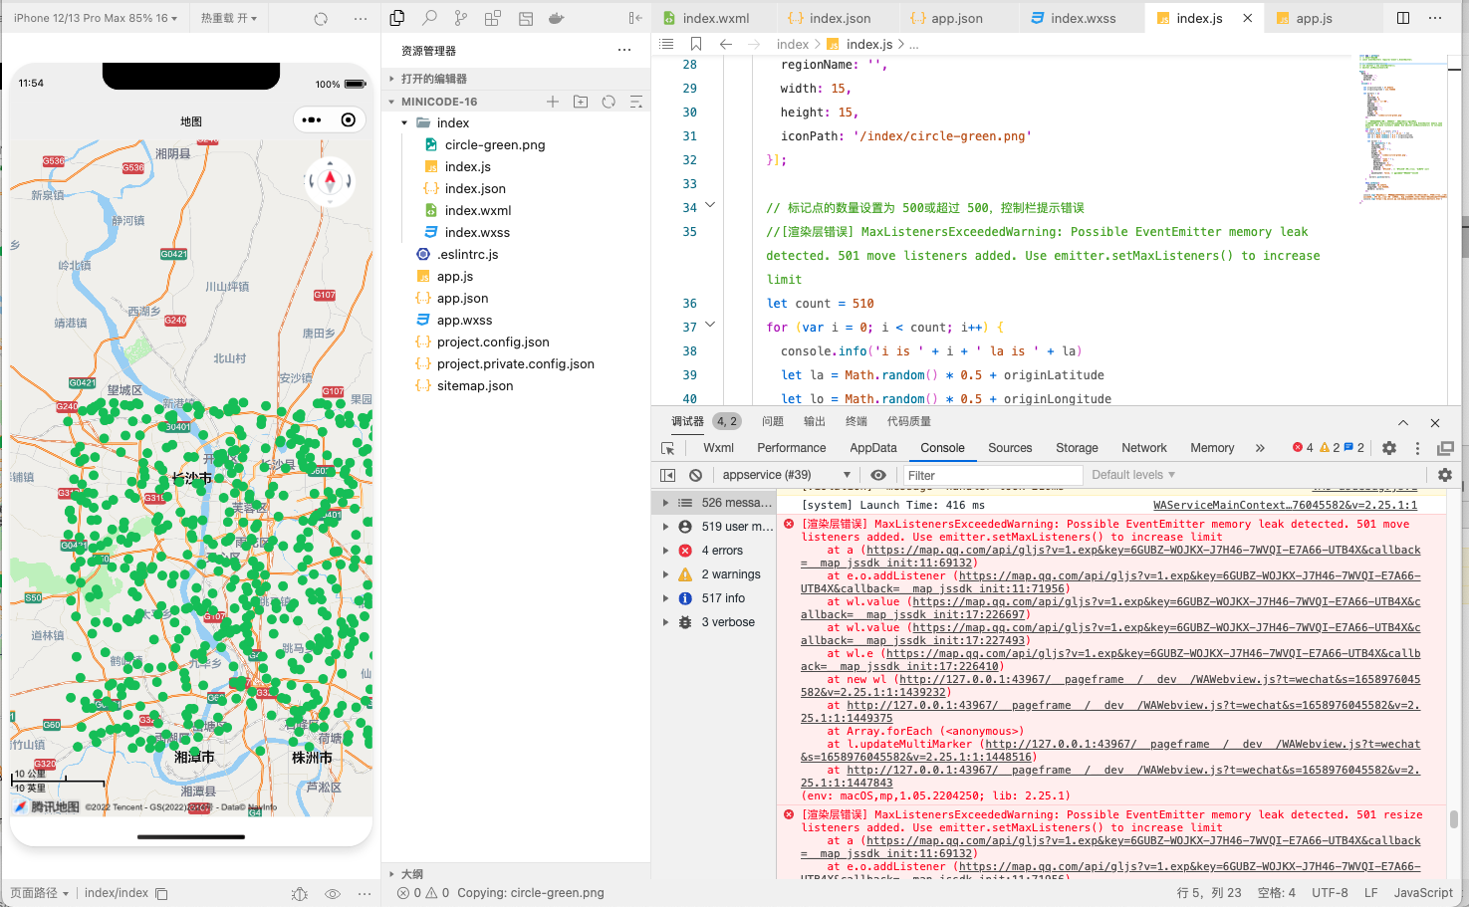1469x907 pixels.
Task: Click the simulator refresh icon
Action: click(x=321, y=19)
